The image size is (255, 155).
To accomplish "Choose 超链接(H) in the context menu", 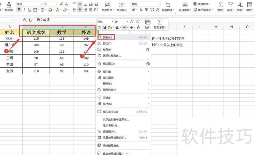I will pyautogui.click(x=123, y=131).
